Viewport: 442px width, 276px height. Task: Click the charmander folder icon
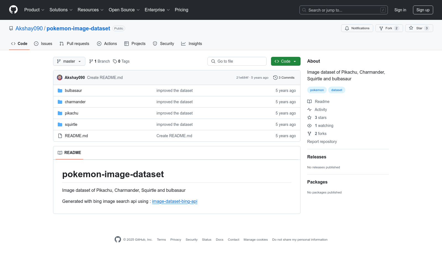(60, 102)
